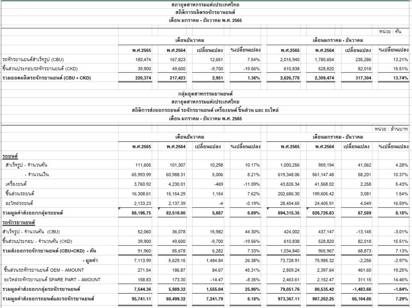Click row label 'สำเร็จรูป - จำนวนคัน (CBU)'

pos(31,232)
